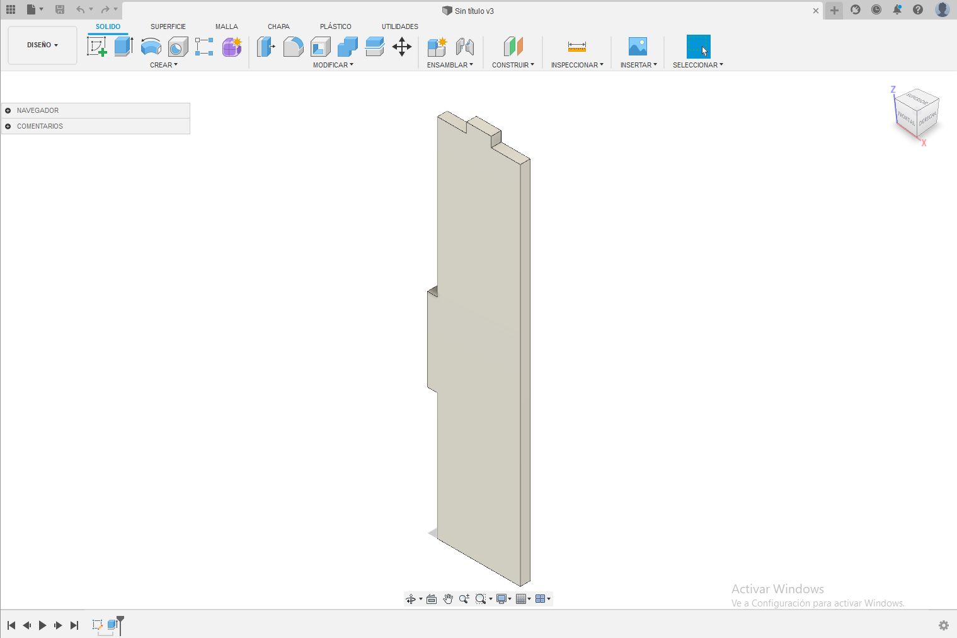The width and height of the screenshot is (957, 638).
Task: Select the Hole tool
Action: 178,47
